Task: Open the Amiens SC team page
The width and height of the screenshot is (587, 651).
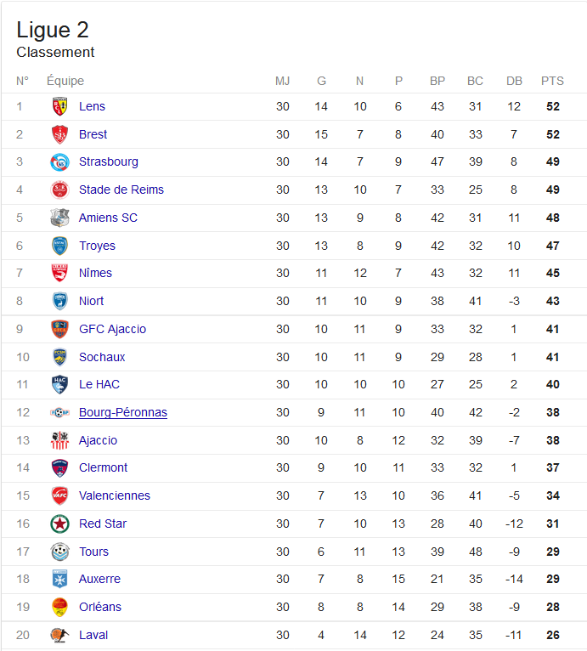Action: click(x=108, y=218)
